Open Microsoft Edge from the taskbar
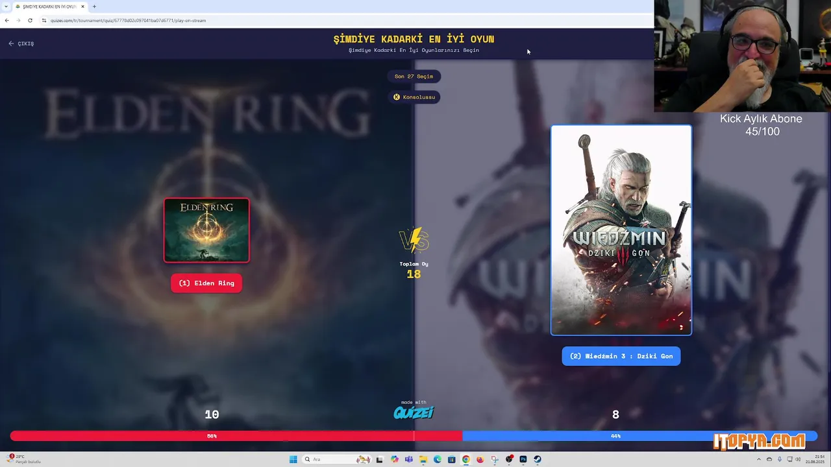Viewport: 831px width, 467px height. point(437,459)
